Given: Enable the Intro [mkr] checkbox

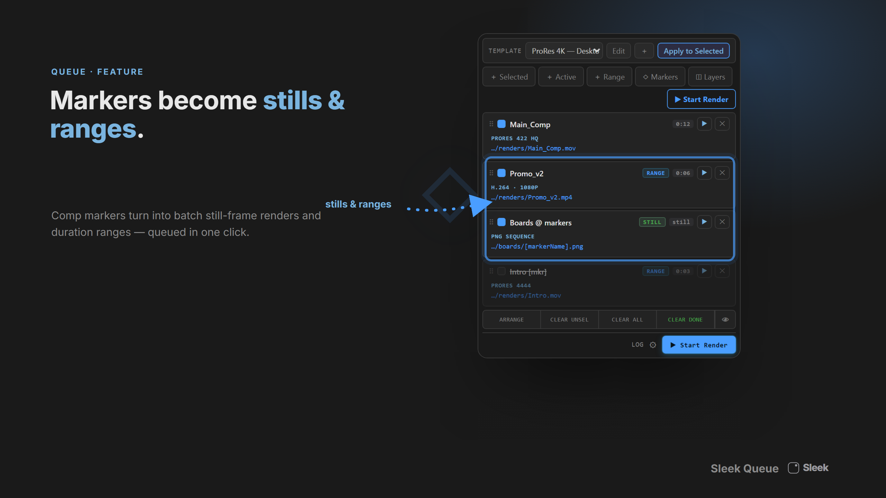Looking at the screenshot, I should 501,271.
